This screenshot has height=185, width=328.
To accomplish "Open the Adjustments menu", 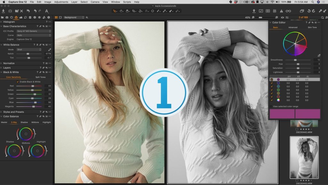I will point(61,2).
